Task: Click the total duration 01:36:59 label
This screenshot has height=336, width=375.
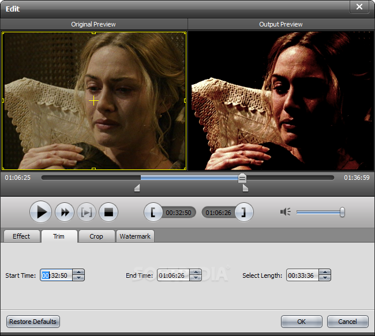Action: pos(357,178)
